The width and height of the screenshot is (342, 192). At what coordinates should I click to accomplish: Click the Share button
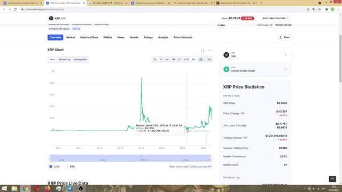click(284, 37)
